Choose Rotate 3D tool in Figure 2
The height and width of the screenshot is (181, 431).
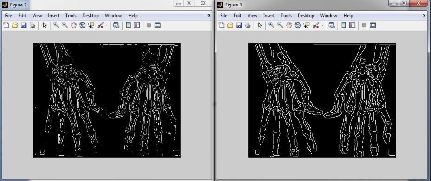pyautogui.click(x=82, y=25)
